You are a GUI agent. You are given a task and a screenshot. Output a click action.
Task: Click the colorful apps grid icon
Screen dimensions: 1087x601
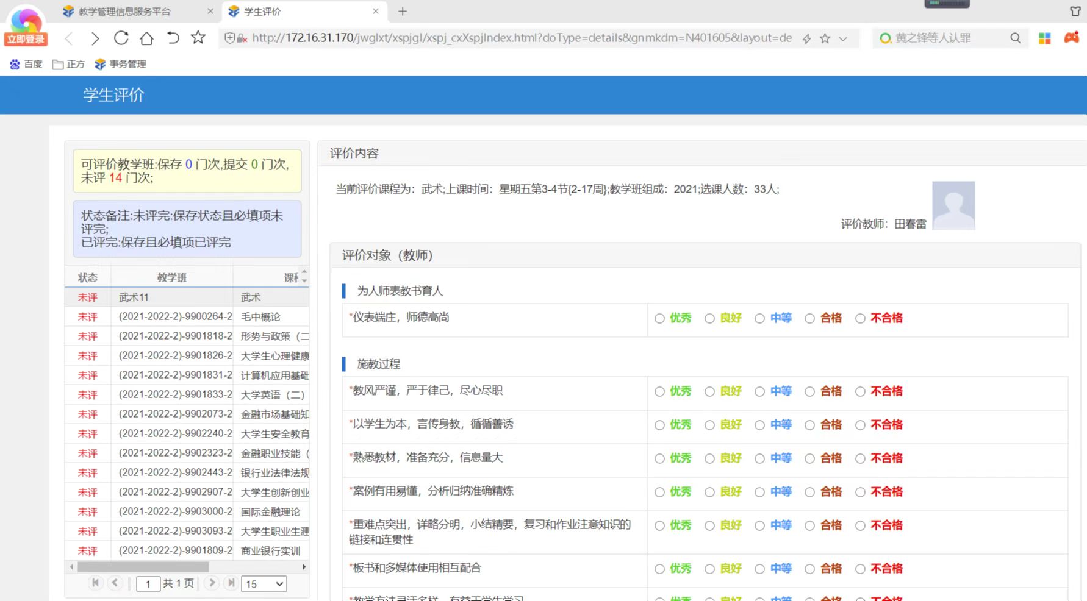click(x=1044, y=38)
